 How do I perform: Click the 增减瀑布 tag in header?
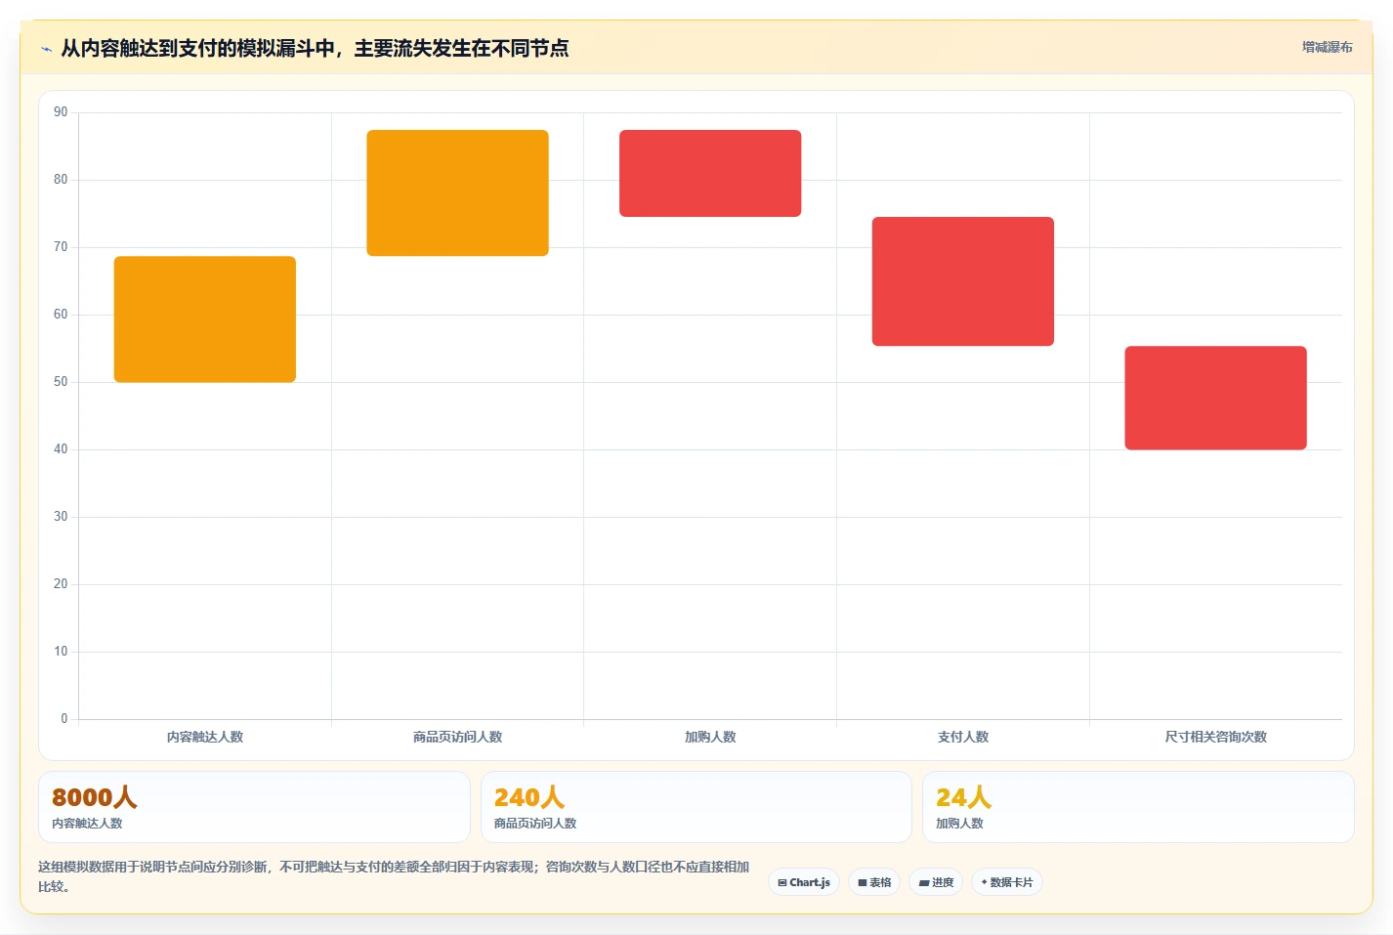pyautogui.click(x=1327, y=47)
